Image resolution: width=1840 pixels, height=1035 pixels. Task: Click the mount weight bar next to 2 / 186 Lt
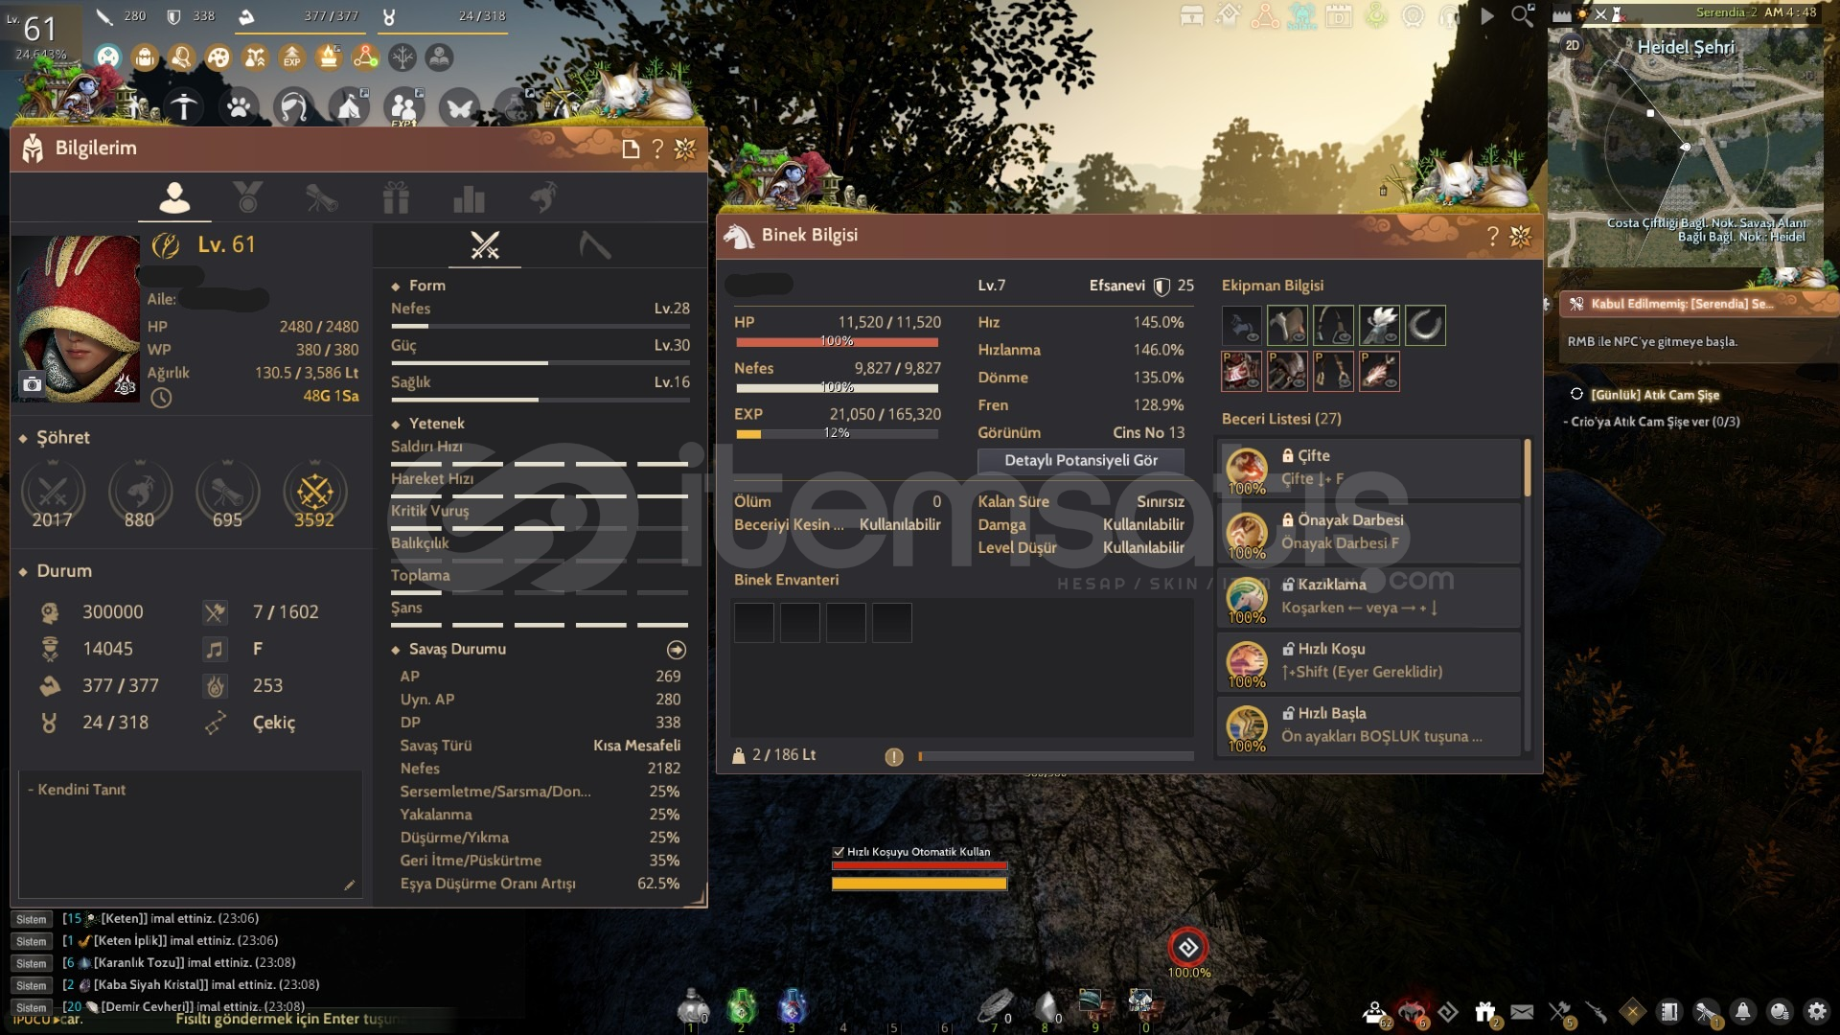click(1056, 757)
